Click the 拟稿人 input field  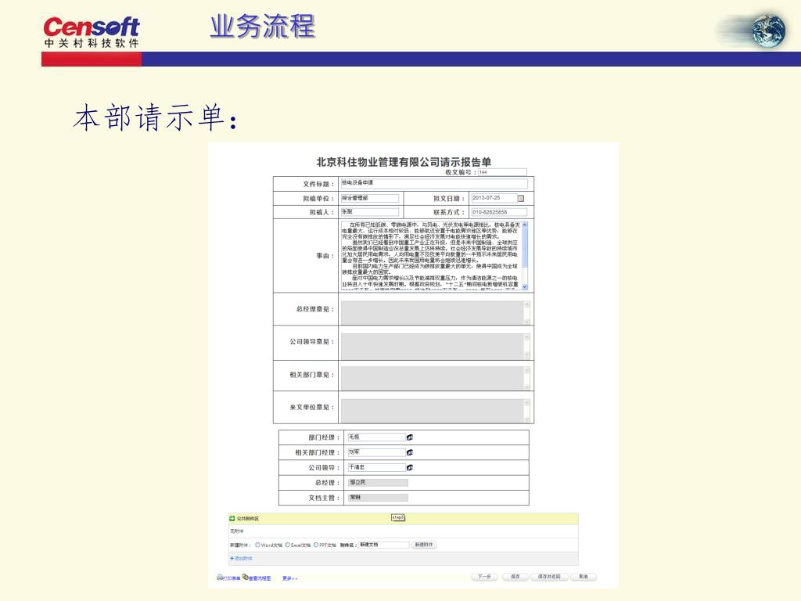coord(370,211)
